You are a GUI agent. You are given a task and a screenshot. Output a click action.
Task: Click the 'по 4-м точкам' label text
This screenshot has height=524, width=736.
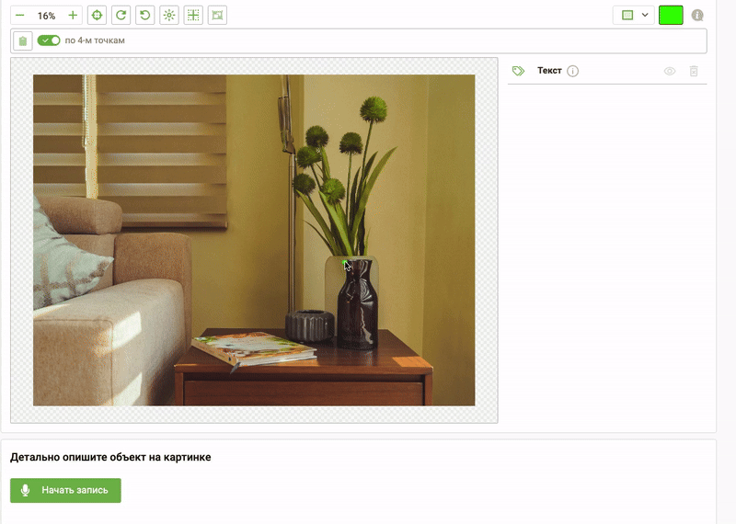pyautogui.click(x=95, y=40)
